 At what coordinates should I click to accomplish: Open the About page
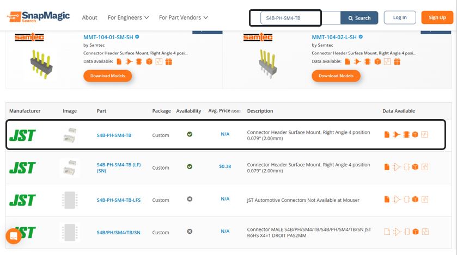pyautogui.click(x=89, y=17)
